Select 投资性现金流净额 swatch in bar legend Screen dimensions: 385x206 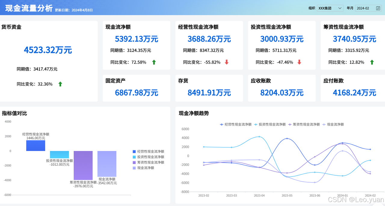[134, 157]
